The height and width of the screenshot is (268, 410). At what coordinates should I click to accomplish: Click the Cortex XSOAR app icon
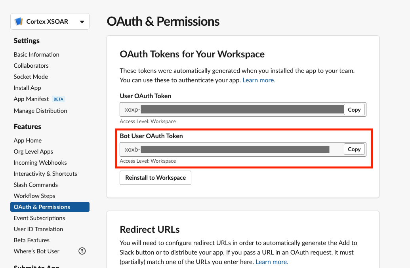[x=19, y=21]
